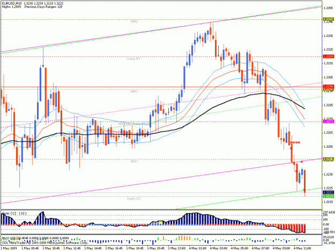This screenshot has height=251, width=335.
Task: Click the 1.3285 price axis value
Action: tap(329, 105)
